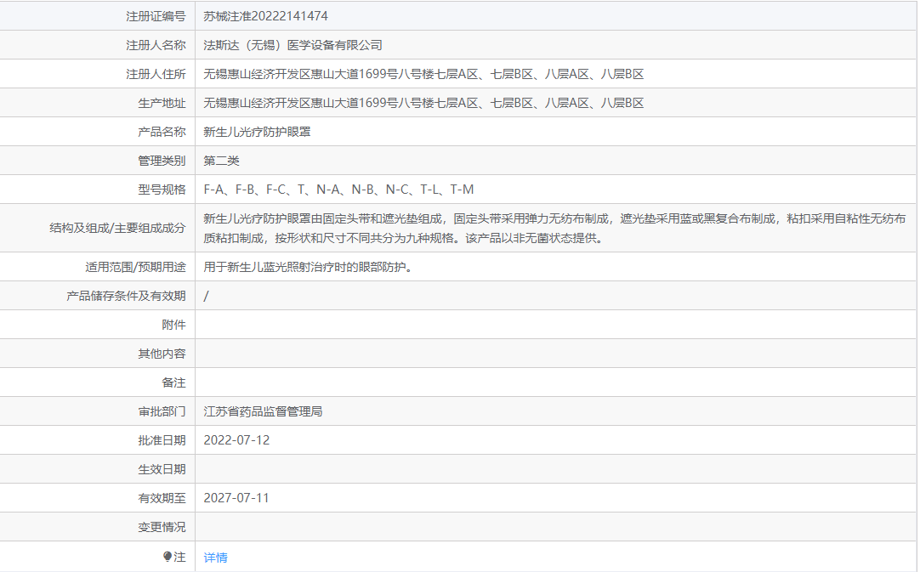Click the 管理类别 label
This screenshot has height=572, width=920.
[162, 161]
